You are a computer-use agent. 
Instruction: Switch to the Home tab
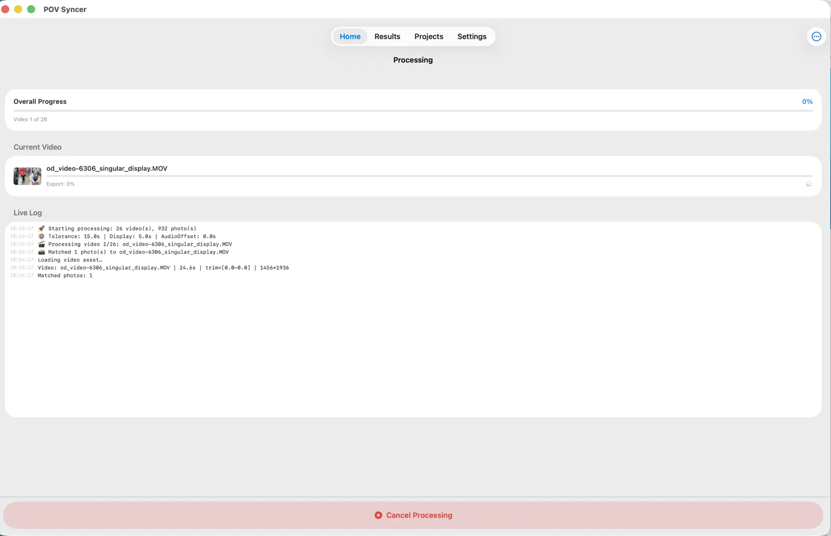tap(350, 36)
